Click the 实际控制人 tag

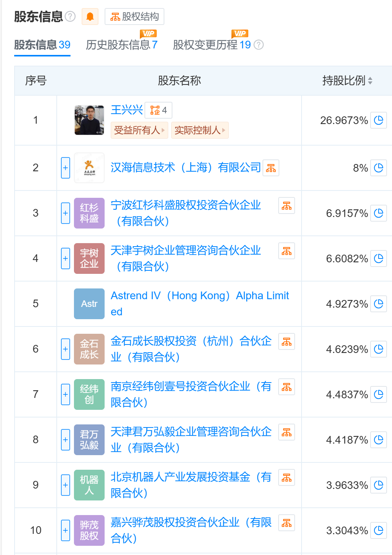pos(199,130)
